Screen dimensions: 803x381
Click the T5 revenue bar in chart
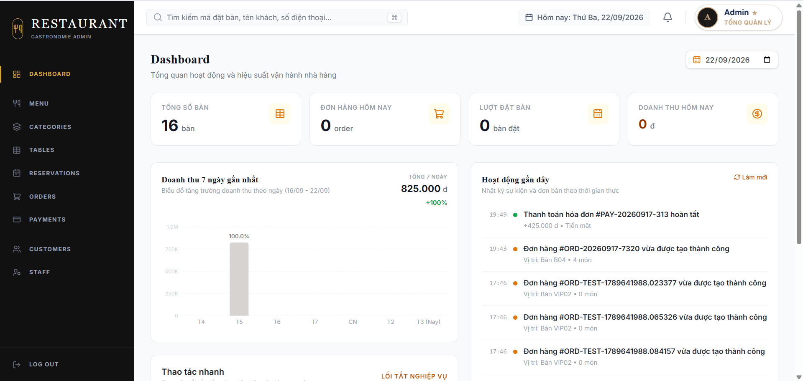tap(239, 279)
